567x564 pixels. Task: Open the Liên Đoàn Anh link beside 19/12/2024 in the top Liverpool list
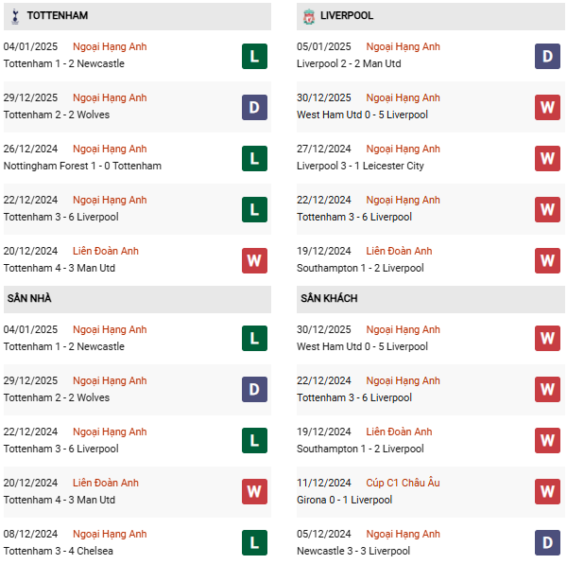[x=399, y=251]
